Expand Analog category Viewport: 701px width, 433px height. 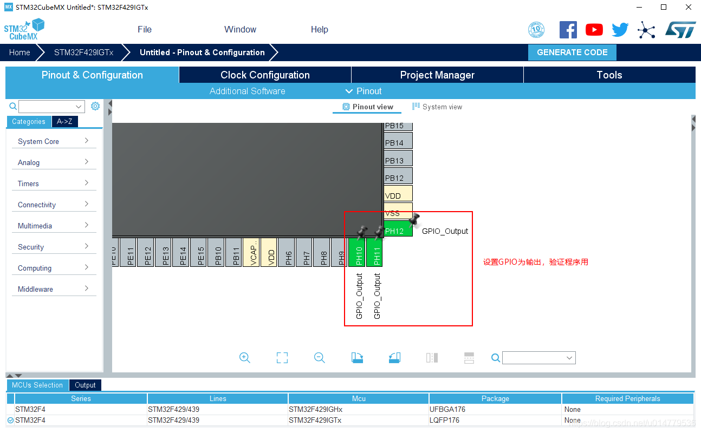(x=54, y=162)
